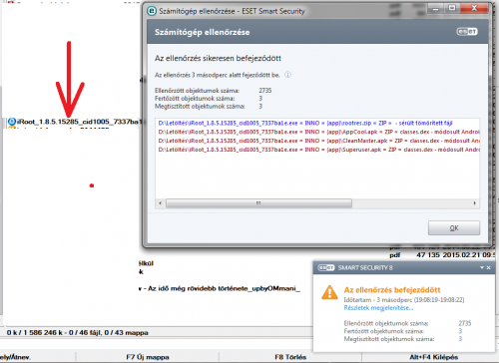The height and width of the screenshot is (363, 499).
Task: Close the Smart Security 8 notification
Action: [488, 267]
